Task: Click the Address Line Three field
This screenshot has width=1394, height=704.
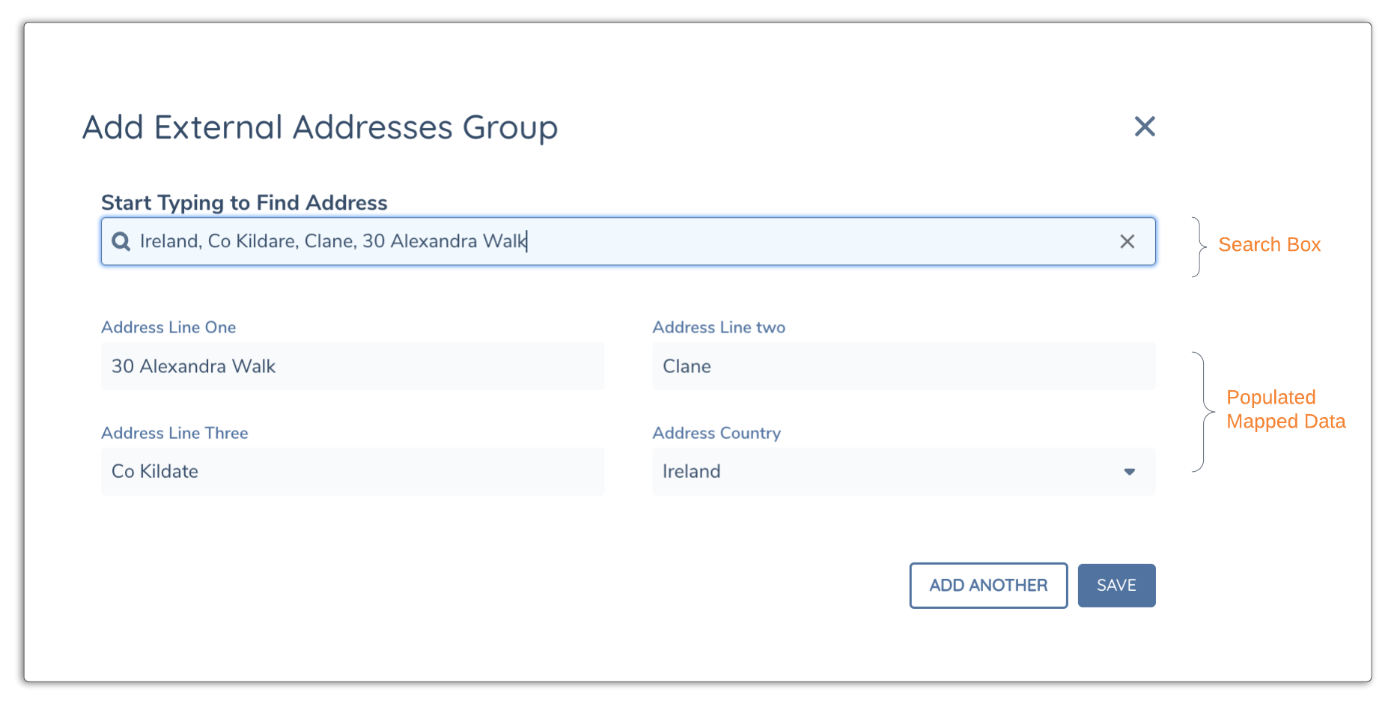Action: (352, 472)
